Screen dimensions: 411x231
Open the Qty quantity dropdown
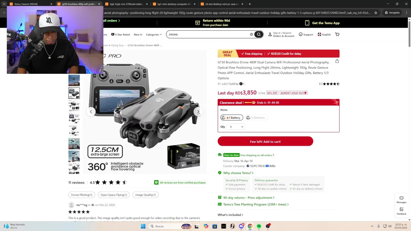pos(236,127)
